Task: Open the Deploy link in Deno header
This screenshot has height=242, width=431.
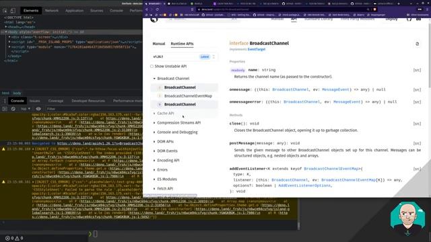Action: pyautogui.click(x=391, y=19)
